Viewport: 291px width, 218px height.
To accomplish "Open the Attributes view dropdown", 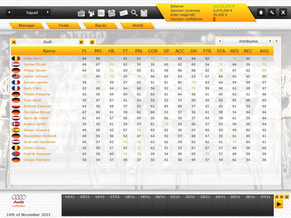I will (270, 41).
